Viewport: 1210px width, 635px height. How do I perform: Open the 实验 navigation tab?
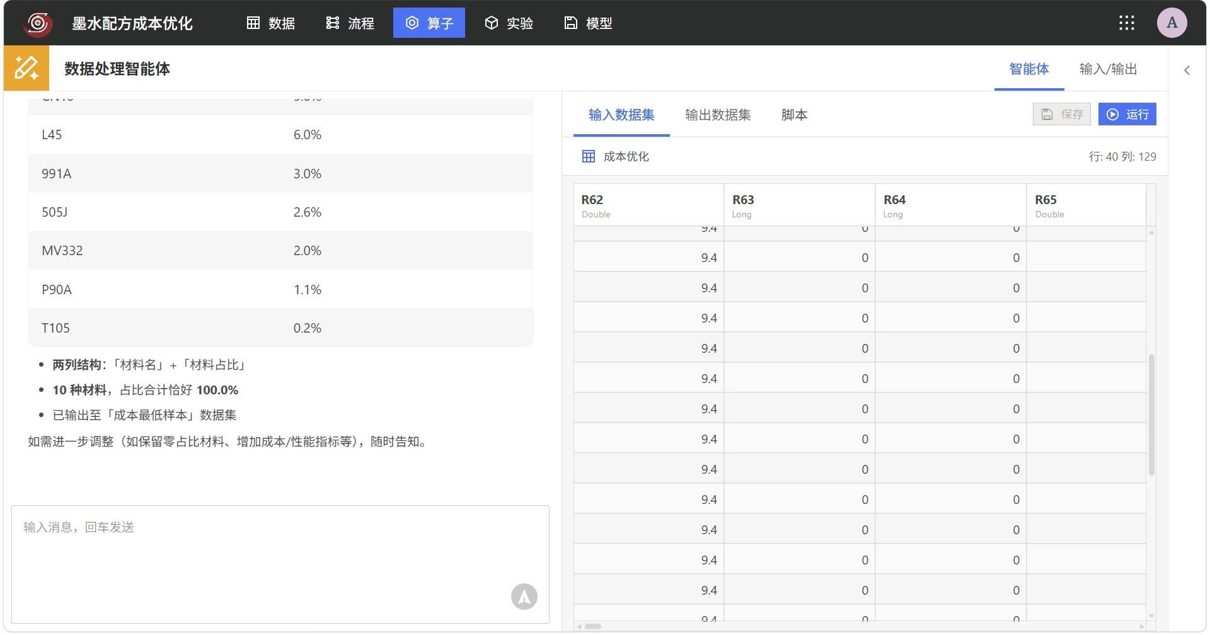[x=509, y=23]
